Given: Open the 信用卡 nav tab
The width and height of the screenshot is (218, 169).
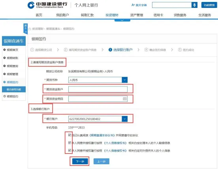Looking at the screenshot, I should [158, 15].
